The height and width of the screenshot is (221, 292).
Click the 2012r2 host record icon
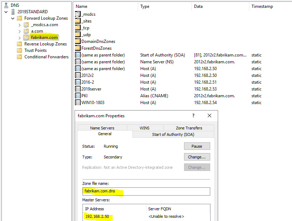(78, 75)
